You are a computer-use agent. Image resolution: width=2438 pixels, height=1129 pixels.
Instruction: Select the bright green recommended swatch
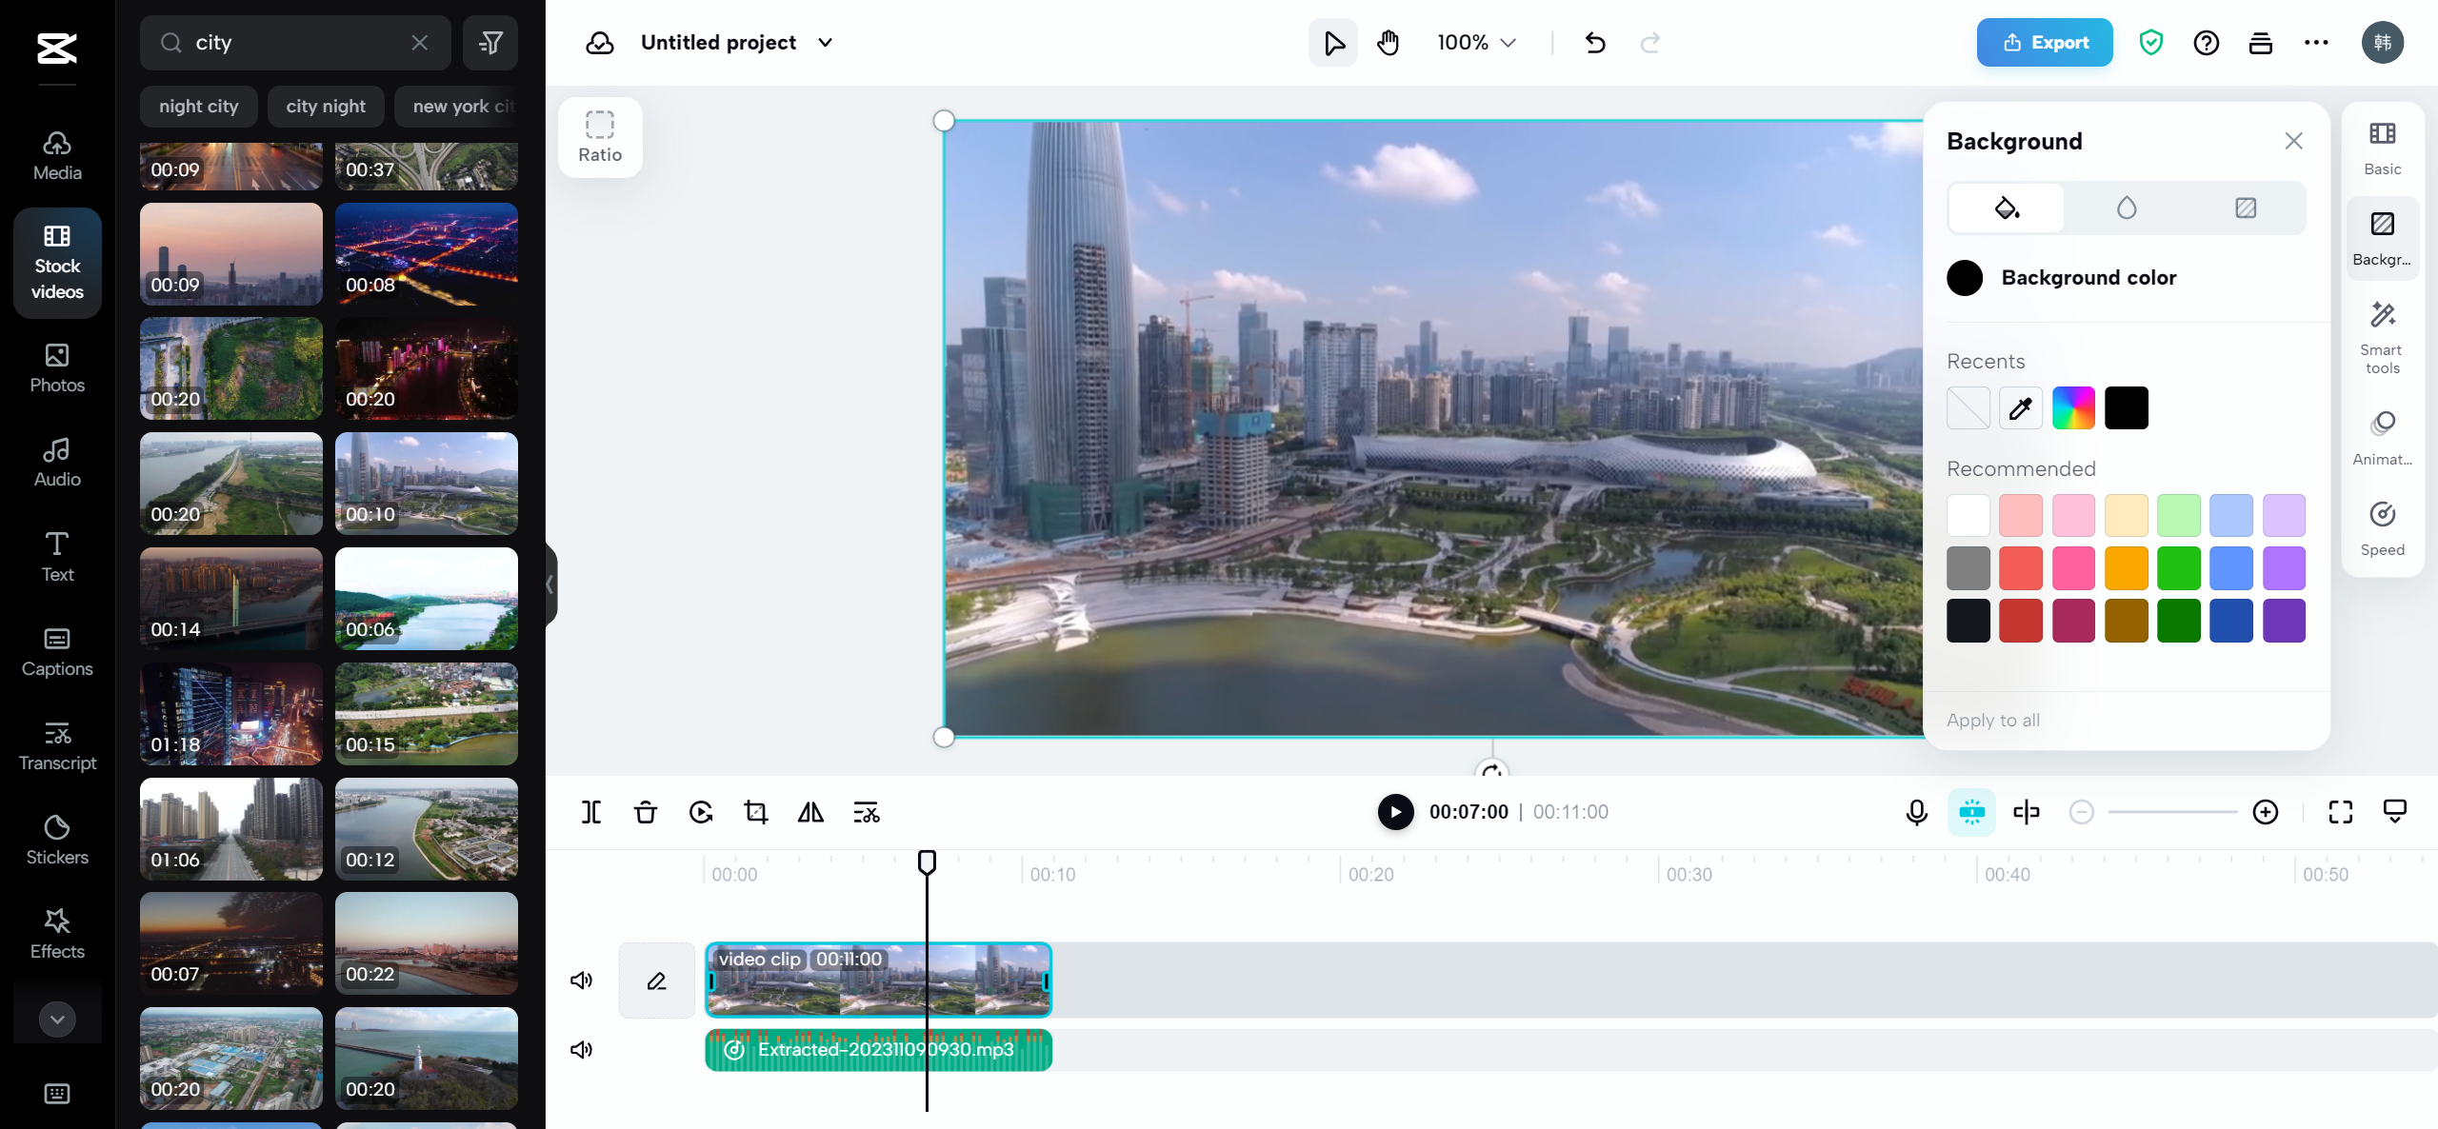[x=2179, y=568]
